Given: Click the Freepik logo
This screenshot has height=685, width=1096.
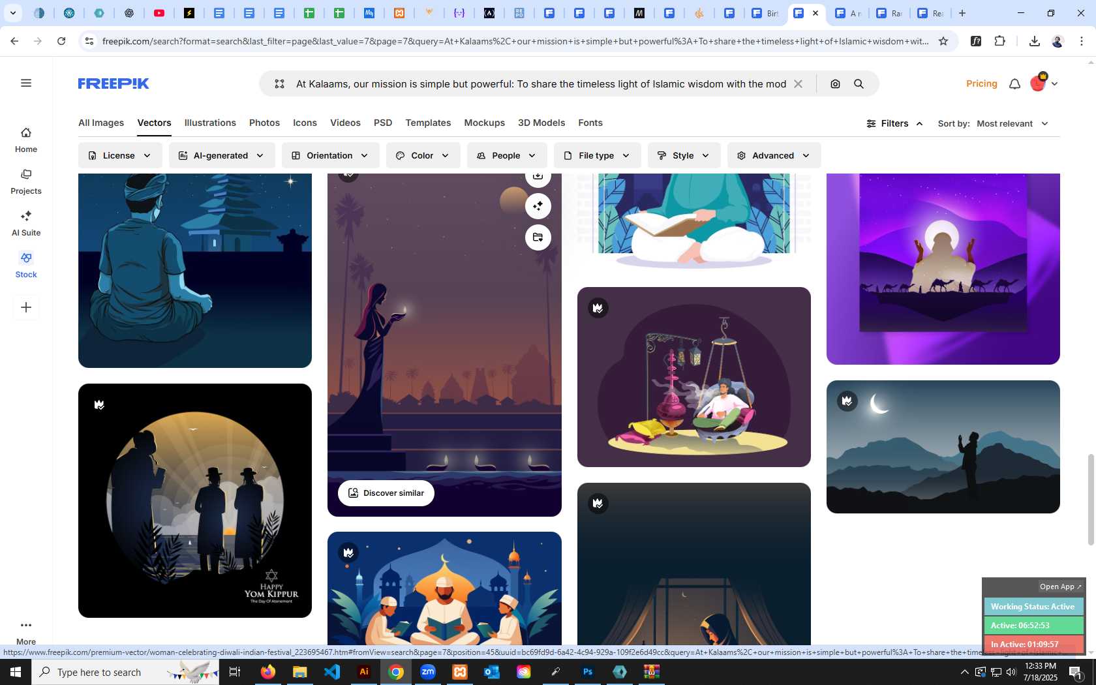Looking at the screenshot, I should click(114, 84).
